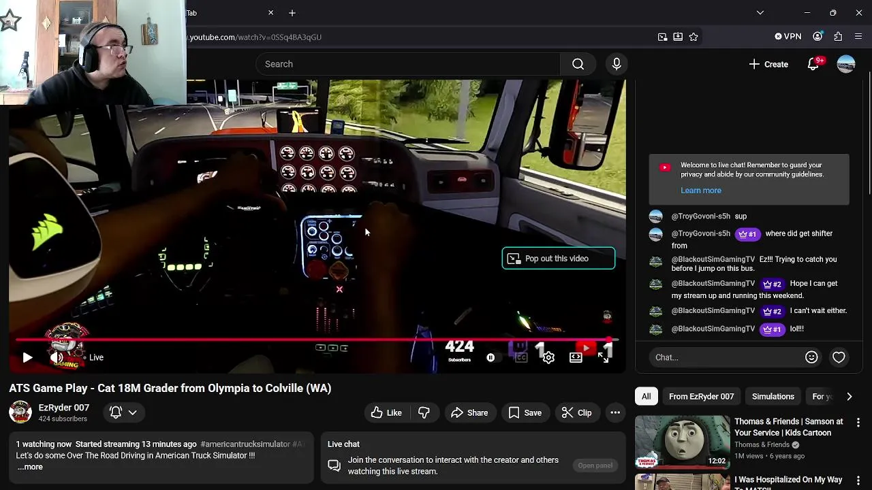
Task: Click @TroyGovoni-s5h 'sup' chat author name
Action: click(700, 216)
